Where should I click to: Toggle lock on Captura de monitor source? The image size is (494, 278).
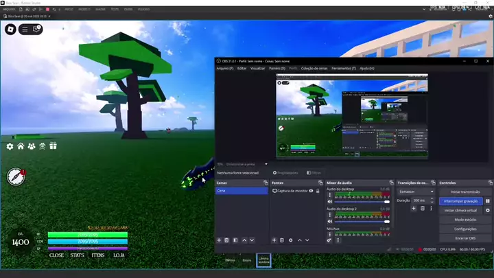318,191
